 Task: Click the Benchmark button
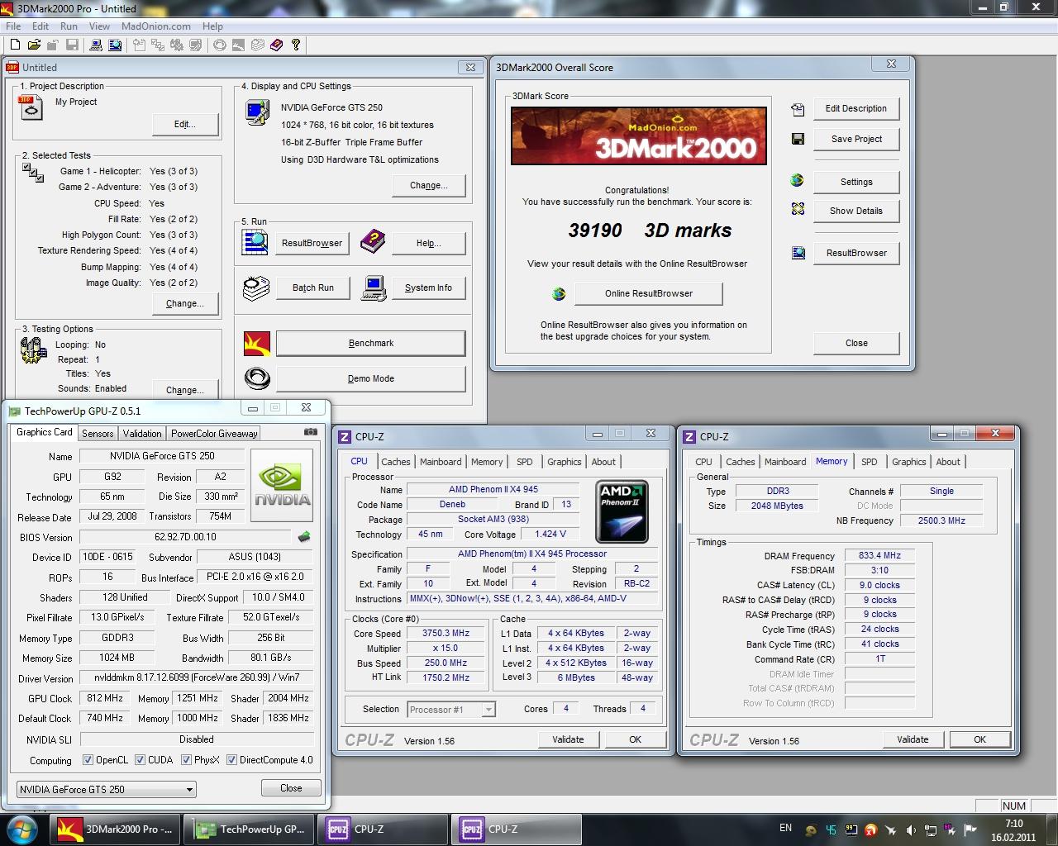pos(370,343)
